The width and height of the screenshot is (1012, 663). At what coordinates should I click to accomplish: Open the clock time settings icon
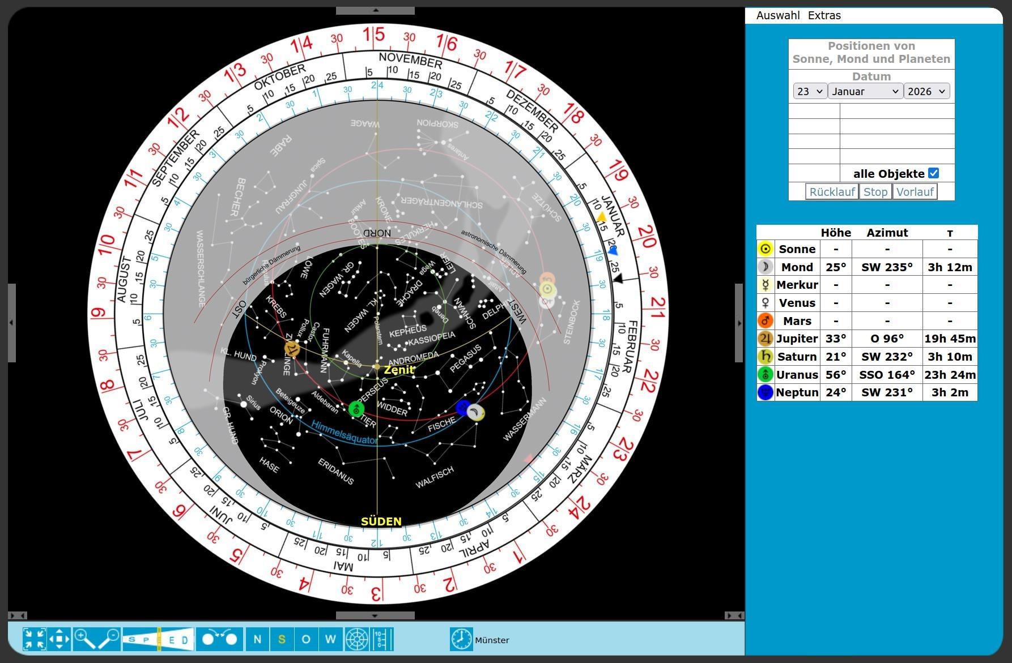[461, 639]
